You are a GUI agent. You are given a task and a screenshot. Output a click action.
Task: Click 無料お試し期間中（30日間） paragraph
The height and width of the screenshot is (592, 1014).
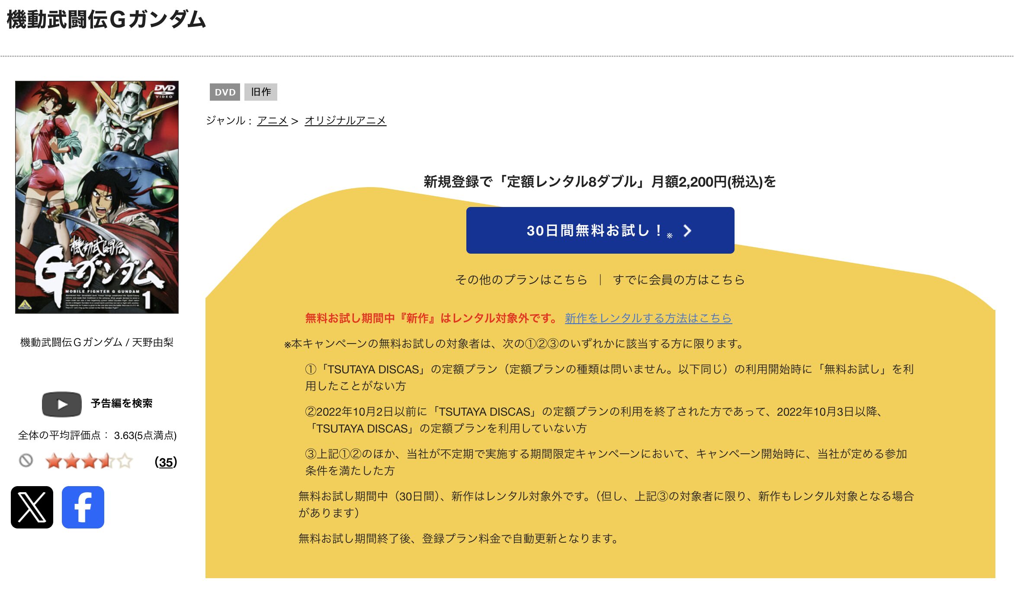pyautogui.click(x=606, y=504)
